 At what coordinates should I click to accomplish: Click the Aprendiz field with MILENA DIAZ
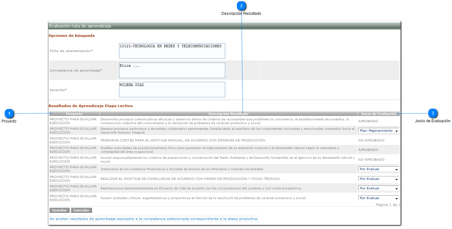coord(172,90)
